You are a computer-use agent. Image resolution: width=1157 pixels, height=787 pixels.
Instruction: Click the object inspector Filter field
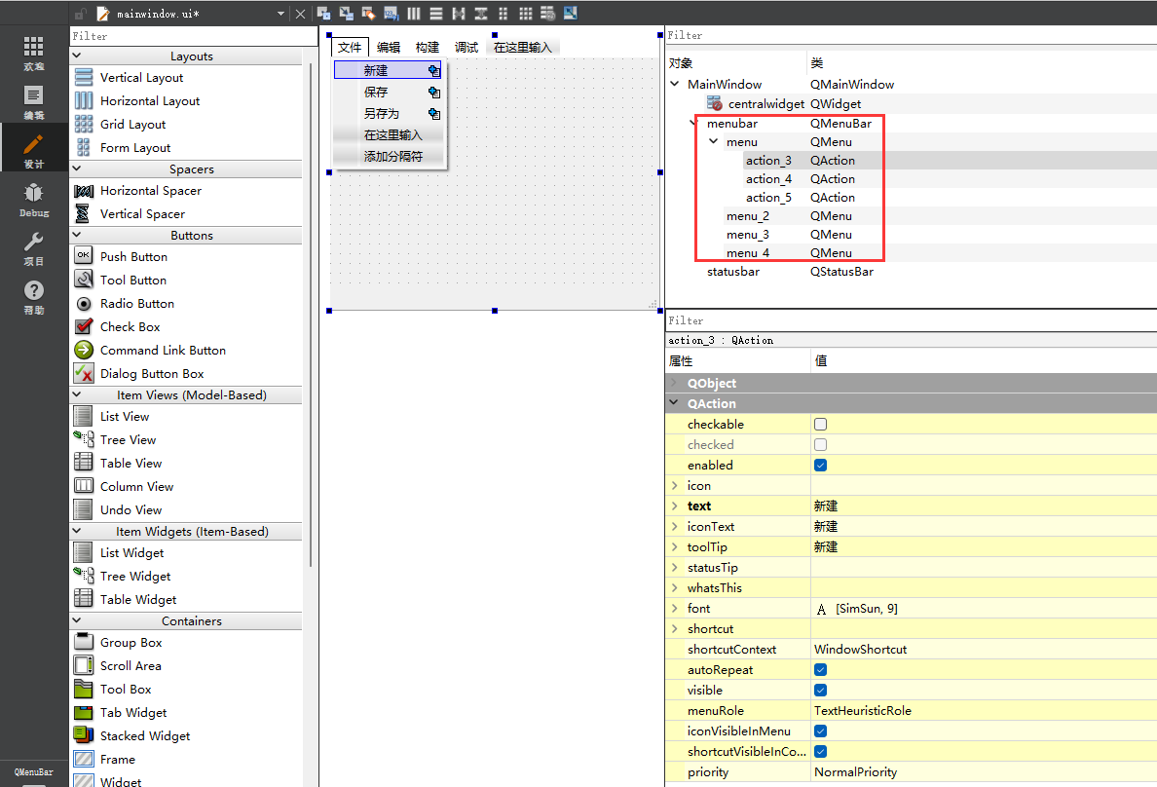coord(911,35)
